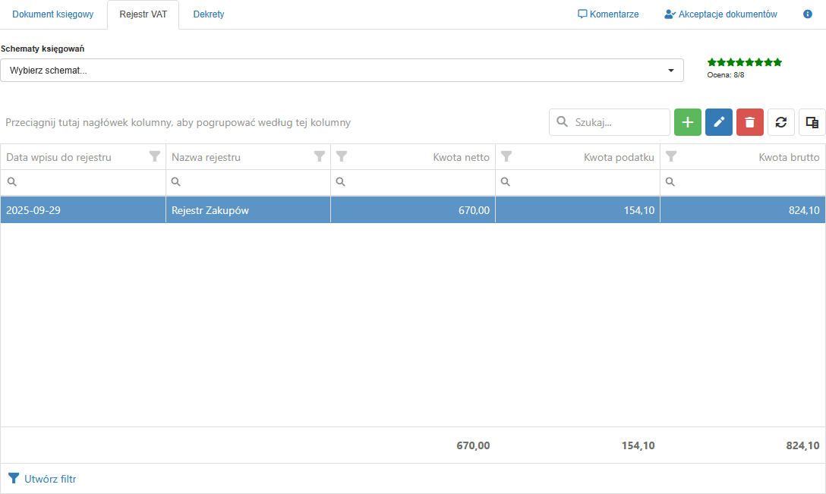Click the info icon at top right
This screenshot has height=494, width=826.
pos(808,14)
